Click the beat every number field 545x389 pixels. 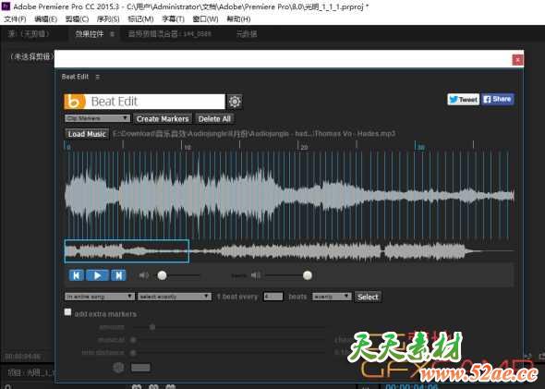(x=272, y=297)
